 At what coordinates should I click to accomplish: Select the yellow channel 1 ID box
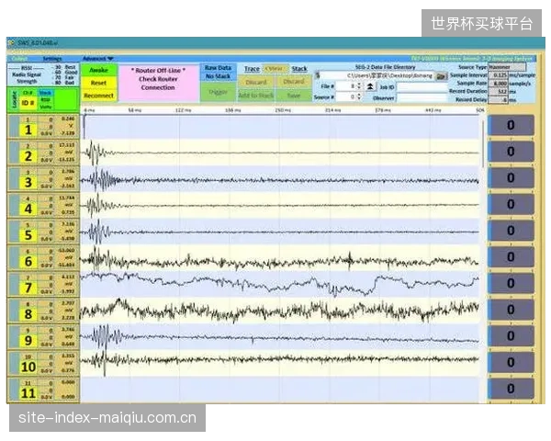click(x=28, y=130)
